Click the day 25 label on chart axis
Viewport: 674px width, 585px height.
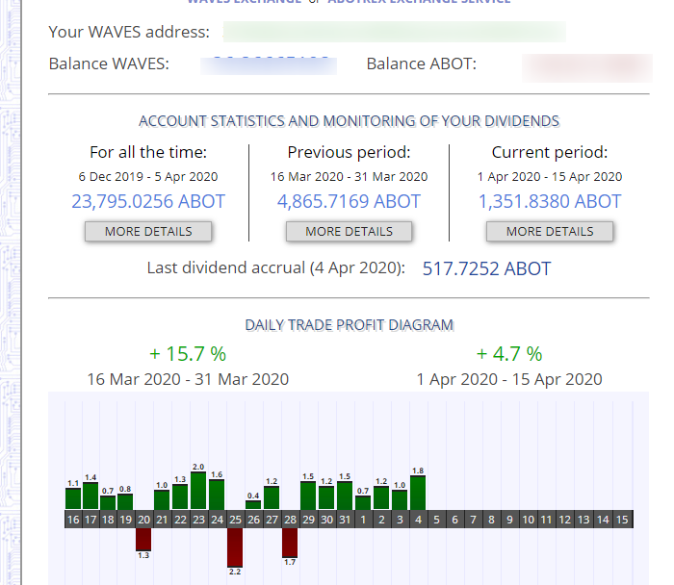235,520
